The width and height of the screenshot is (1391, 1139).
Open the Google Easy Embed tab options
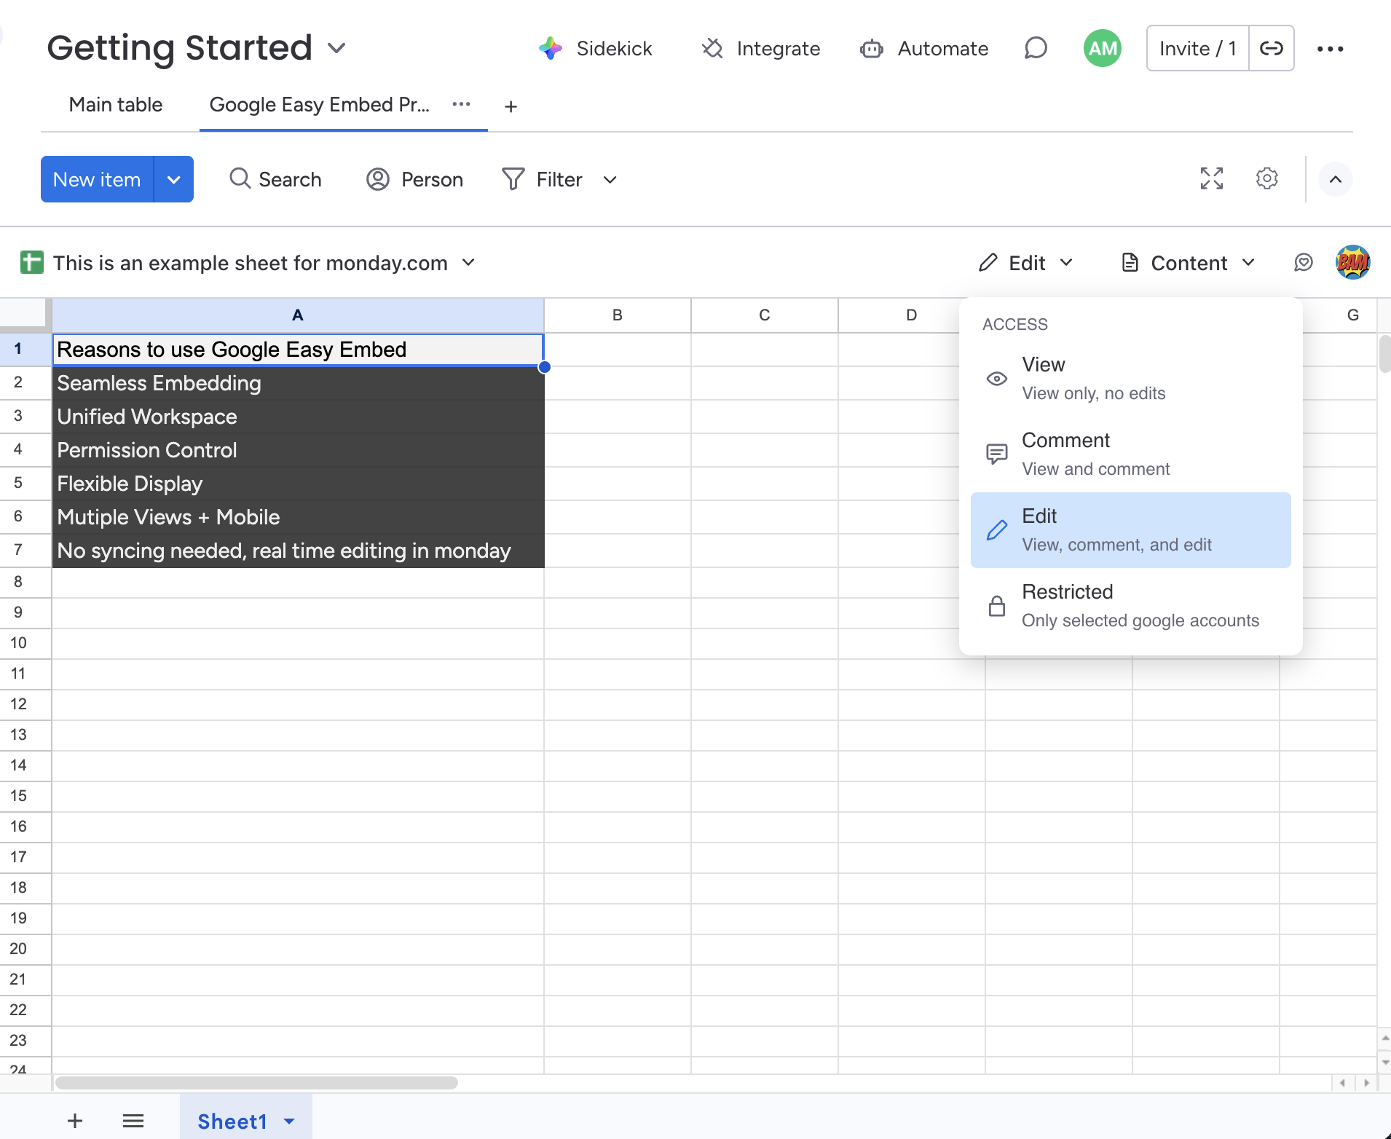click(x=461, y=104)
